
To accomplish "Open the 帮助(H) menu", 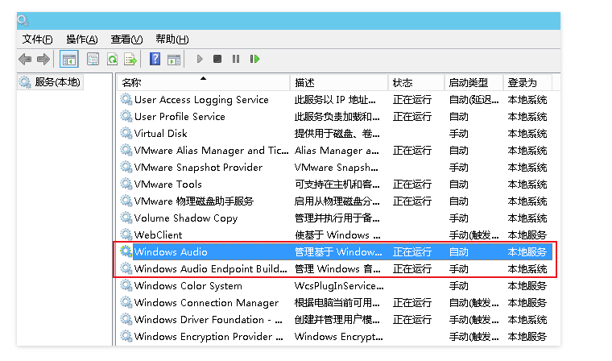I will click(x=172, y=39).
